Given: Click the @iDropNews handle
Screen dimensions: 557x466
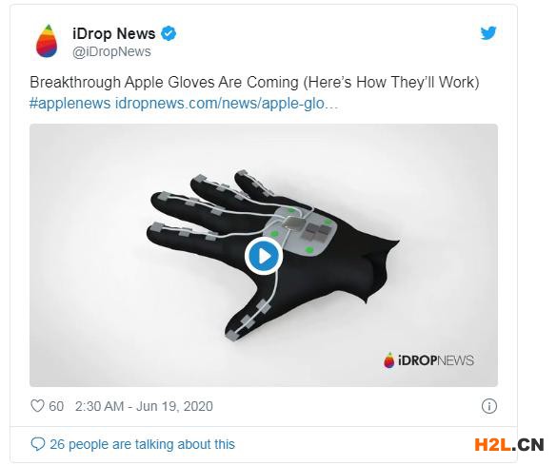Looking at the screenshot, I should pyautogui.click(x=111, y=51).
